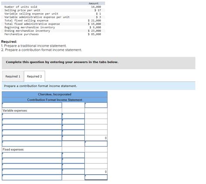This screenshot has width=206, height=184.
Task: Click fourth amount field under Fixed expenses
Action: coord(73,172)
